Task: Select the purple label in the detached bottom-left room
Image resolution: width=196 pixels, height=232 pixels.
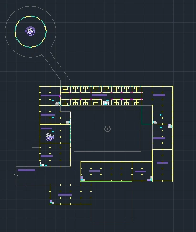Action: tap(65, 195)
